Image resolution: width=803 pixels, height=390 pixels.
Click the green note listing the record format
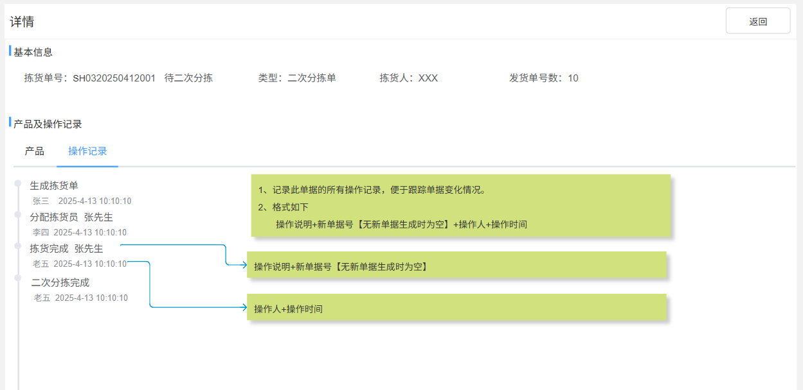click(460, 206)
